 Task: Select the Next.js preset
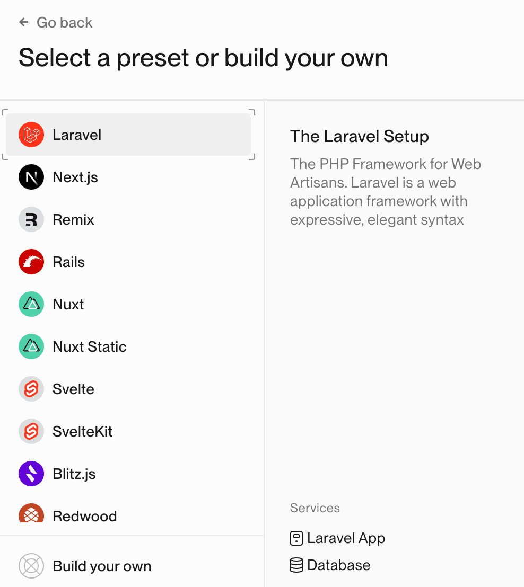[x=128, y=177]
